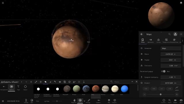
Task: Select Пара placement mode
Action: pyautogui.click(x=18, y=88)
